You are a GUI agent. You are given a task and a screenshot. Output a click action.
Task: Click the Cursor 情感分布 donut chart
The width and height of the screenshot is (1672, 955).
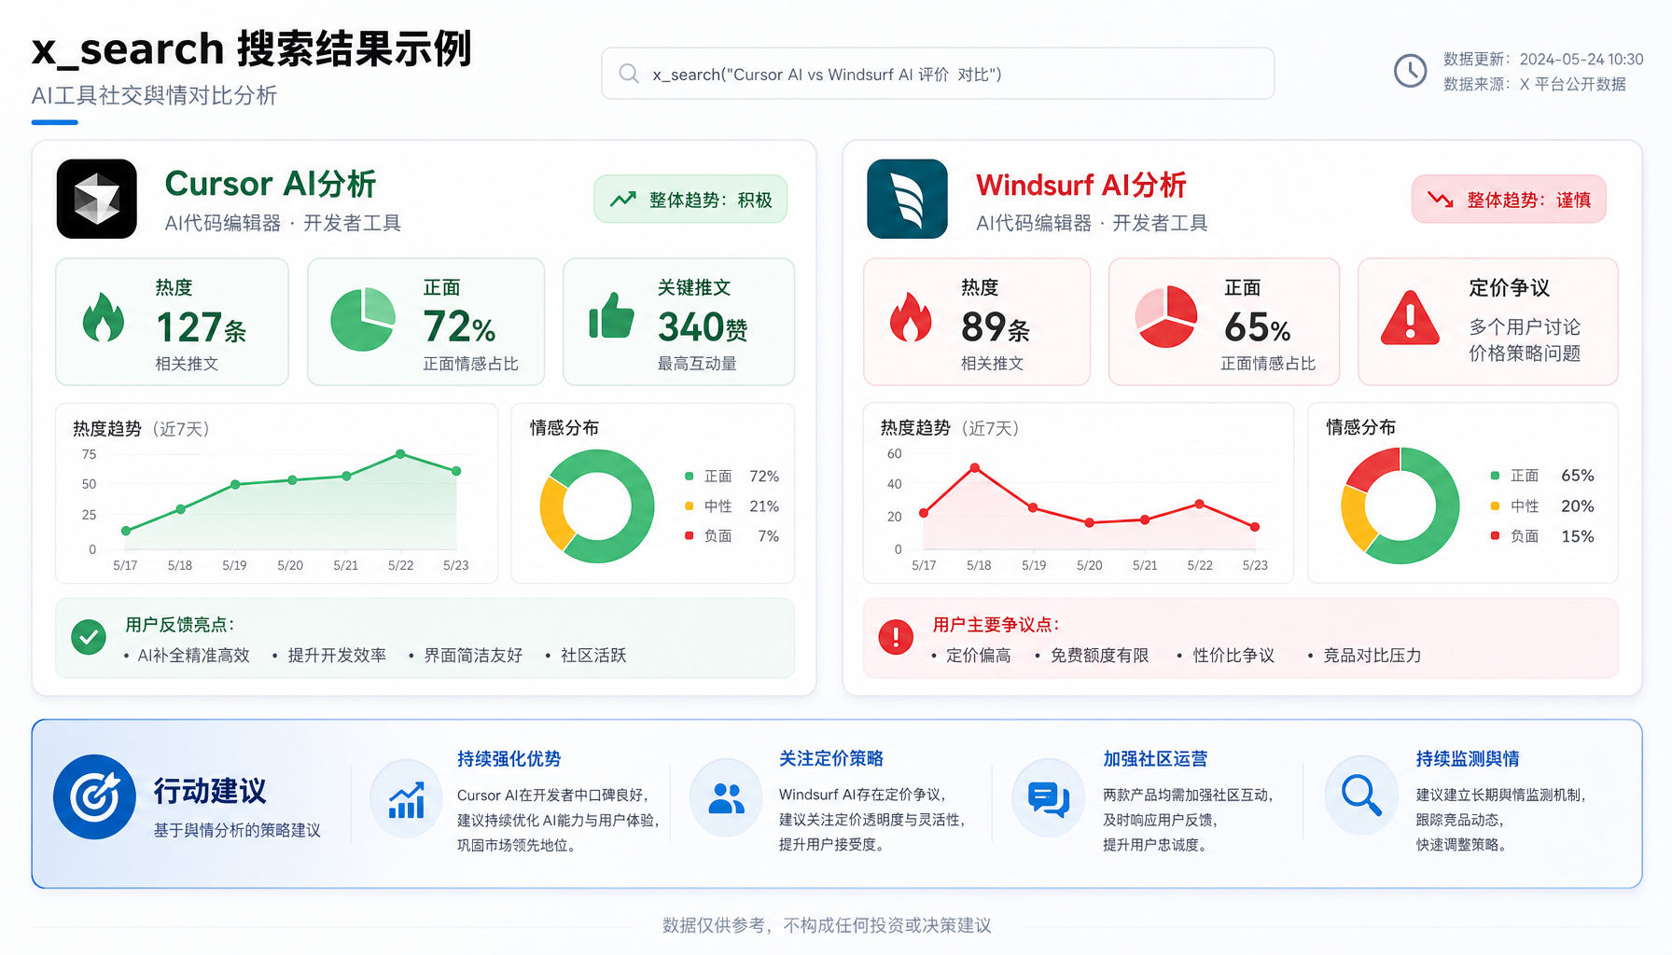click(x=597, y=506)
